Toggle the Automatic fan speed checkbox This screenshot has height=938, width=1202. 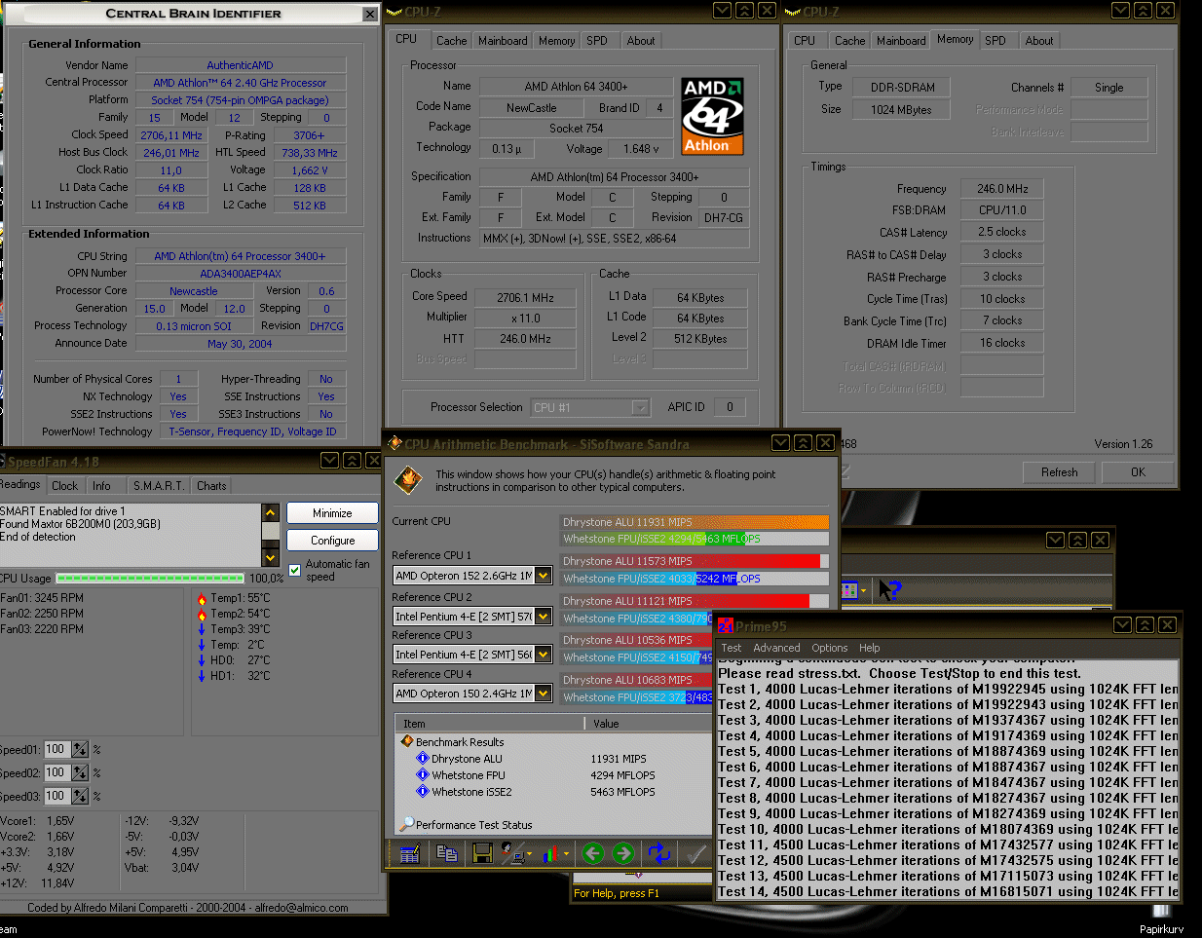pyautogui.click(x=295, y=570)
